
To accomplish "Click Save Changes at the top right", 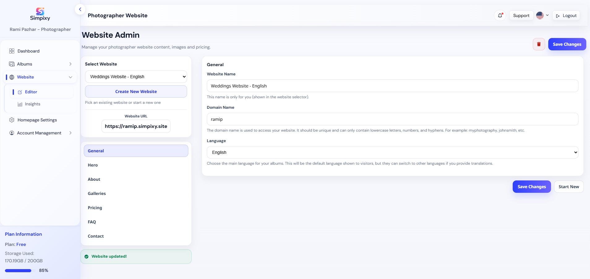I will point(567,44).
